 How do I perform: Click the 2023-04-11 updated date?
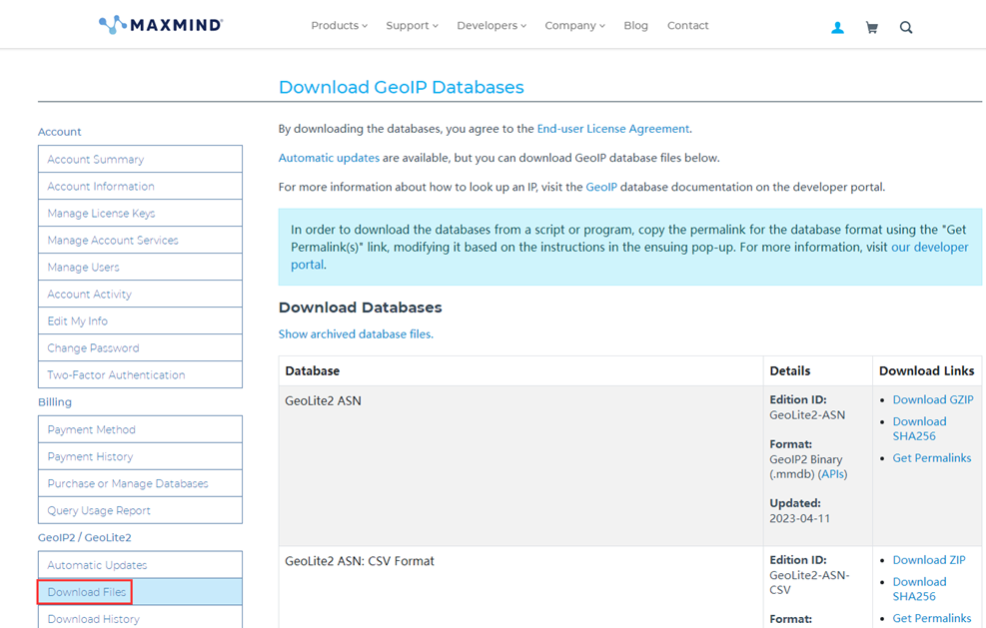pyautogui.click(x=800, y=518)
